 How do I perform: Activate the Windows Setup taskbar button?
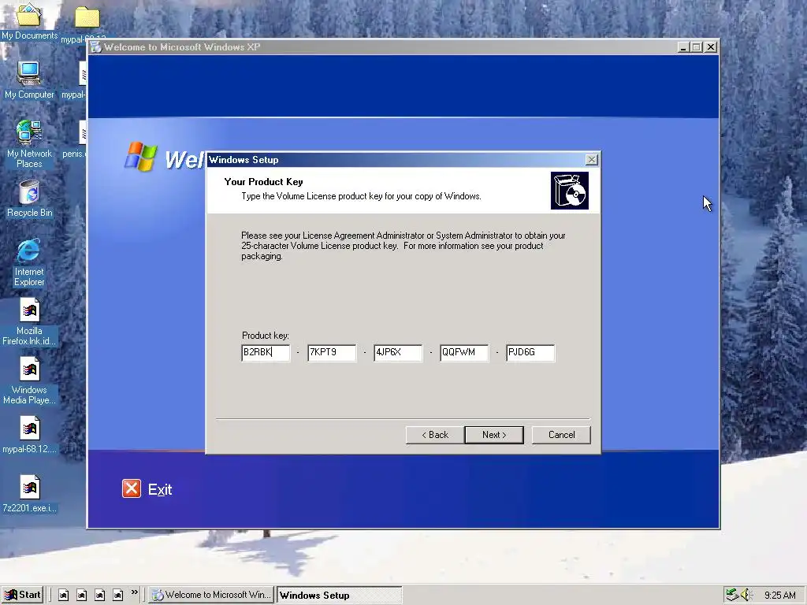click(339, 596)
